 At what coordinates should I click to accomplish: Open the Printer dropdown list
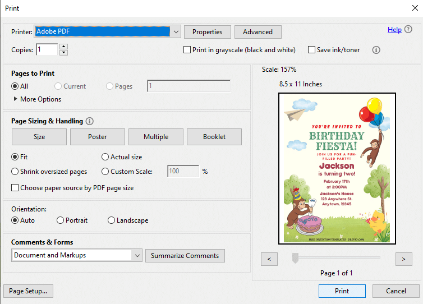pyautogui.click(x=176, y=31)
